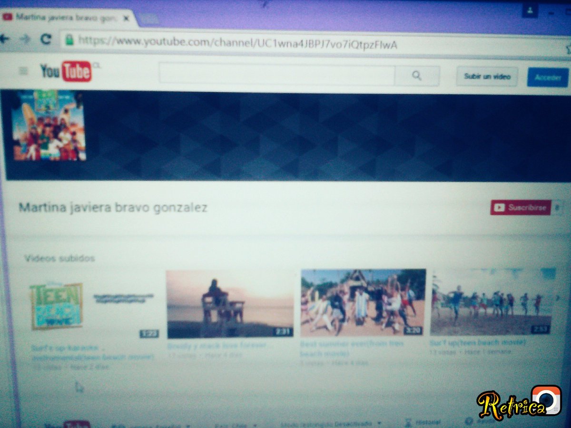The width and height of the screenshot is (571, 428).
Task: Open Brady y mack love forever title
Action: pyautogui.click(x=217, y=346)
